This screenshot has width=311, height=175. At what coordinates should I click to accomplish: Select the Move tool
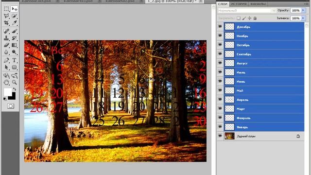pyautogui.click(x=14, y=9)
